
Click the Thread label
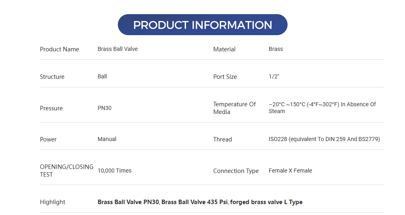click(223, 139)
